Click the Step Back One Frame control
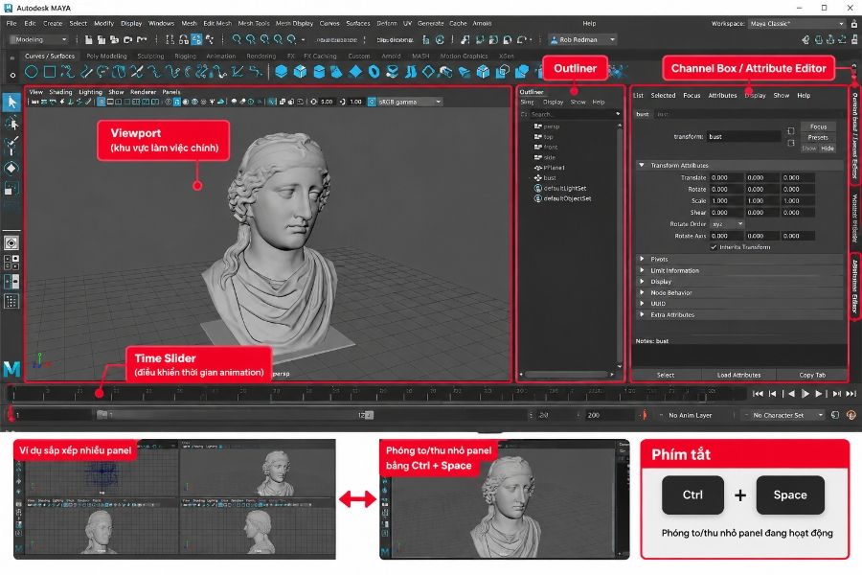 [x=773, y=394]
